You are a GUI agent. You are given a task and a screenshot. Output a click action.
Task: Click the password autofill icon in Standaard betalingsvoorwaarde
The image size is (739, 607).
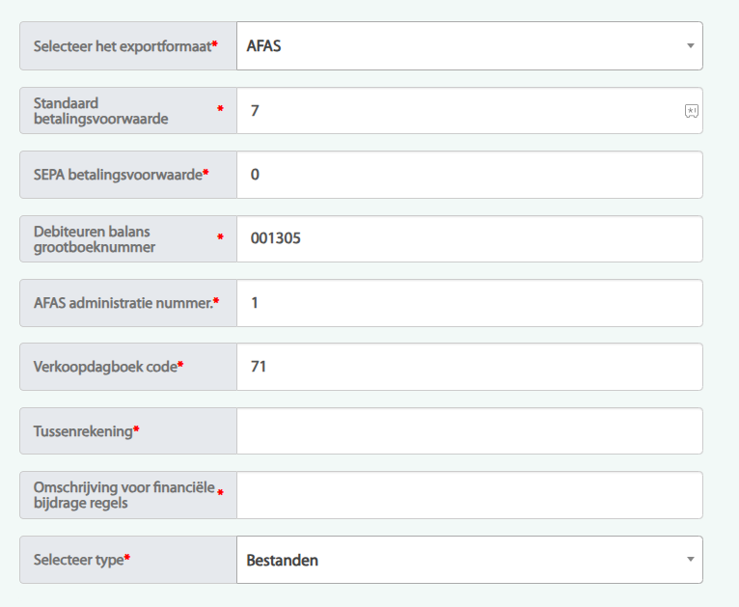(691, 111)
